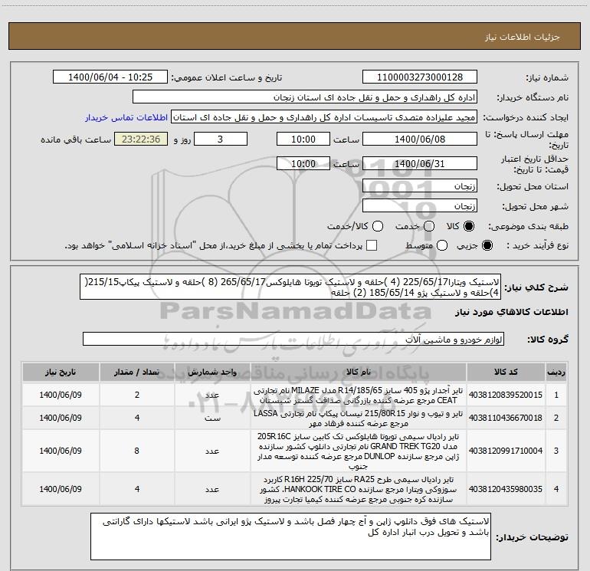590x571 pixels.
Task: Click the delivery province field زنجان
Action: click(x=420, y=186)
